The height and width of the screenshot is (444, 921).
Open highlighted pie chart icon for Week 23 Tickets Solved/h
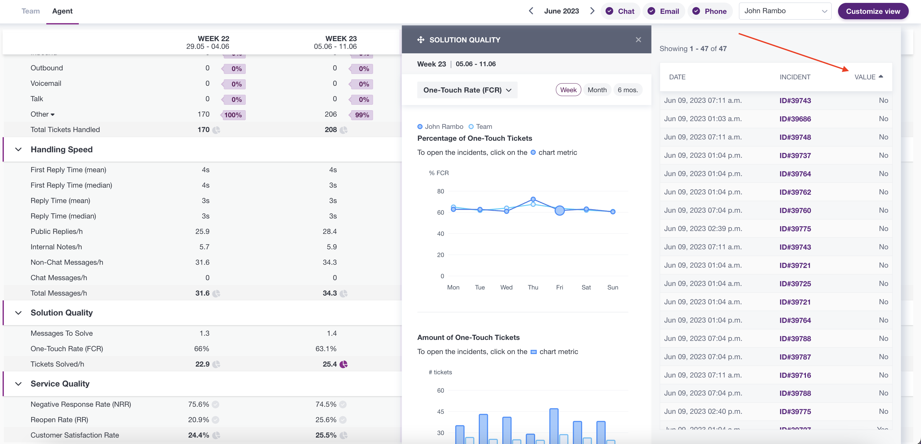click(x=343, y=364)
